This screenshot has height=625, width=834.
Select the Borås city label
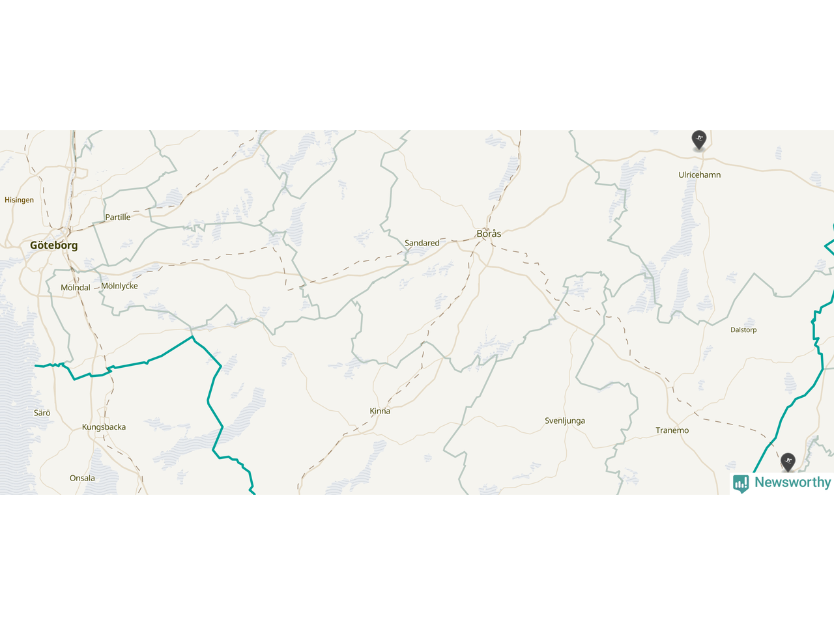[x=489, y=234]
